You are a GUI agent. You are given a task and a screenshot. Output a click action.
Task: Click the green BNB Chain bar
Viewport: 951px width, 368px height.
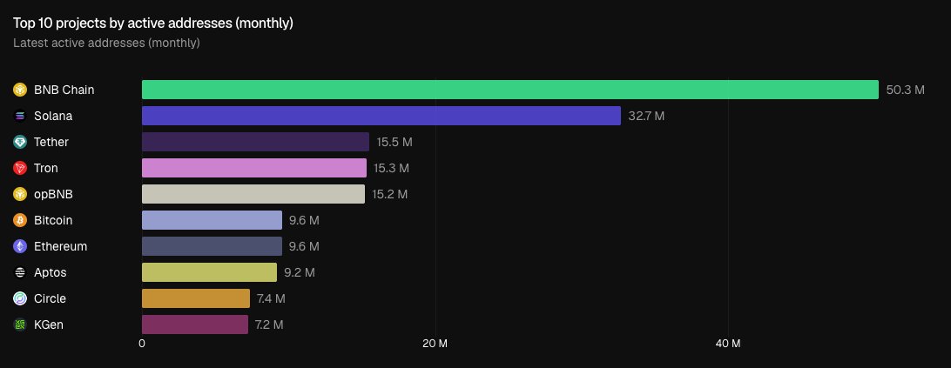510,90
